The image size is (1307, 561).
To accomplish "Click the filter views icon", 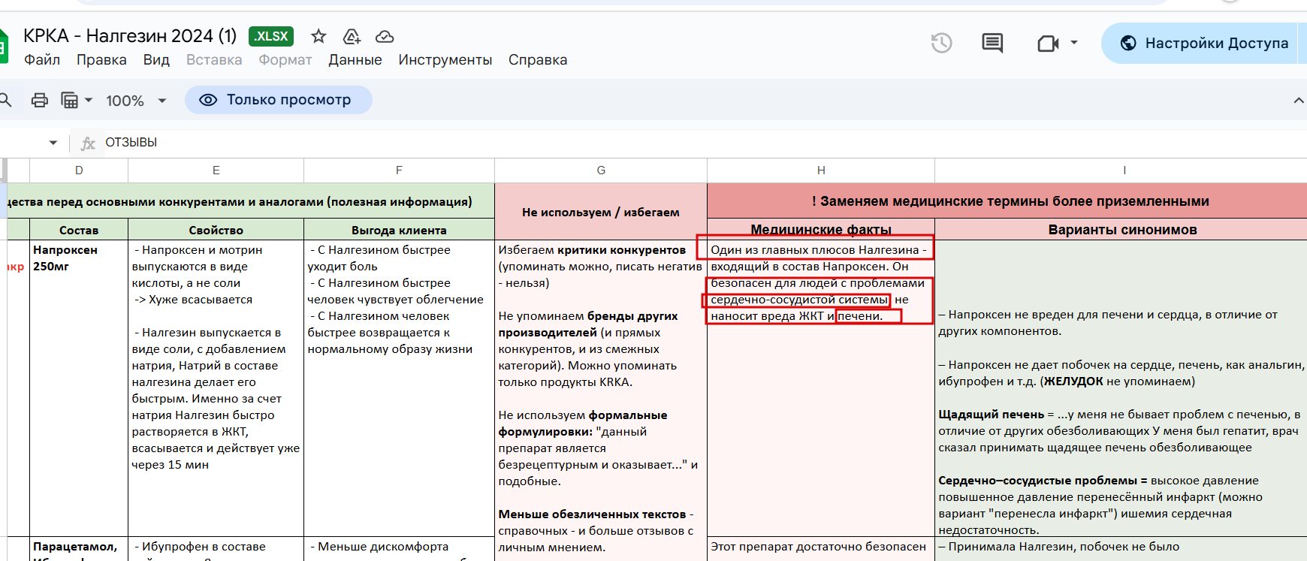I will [69, 100].
